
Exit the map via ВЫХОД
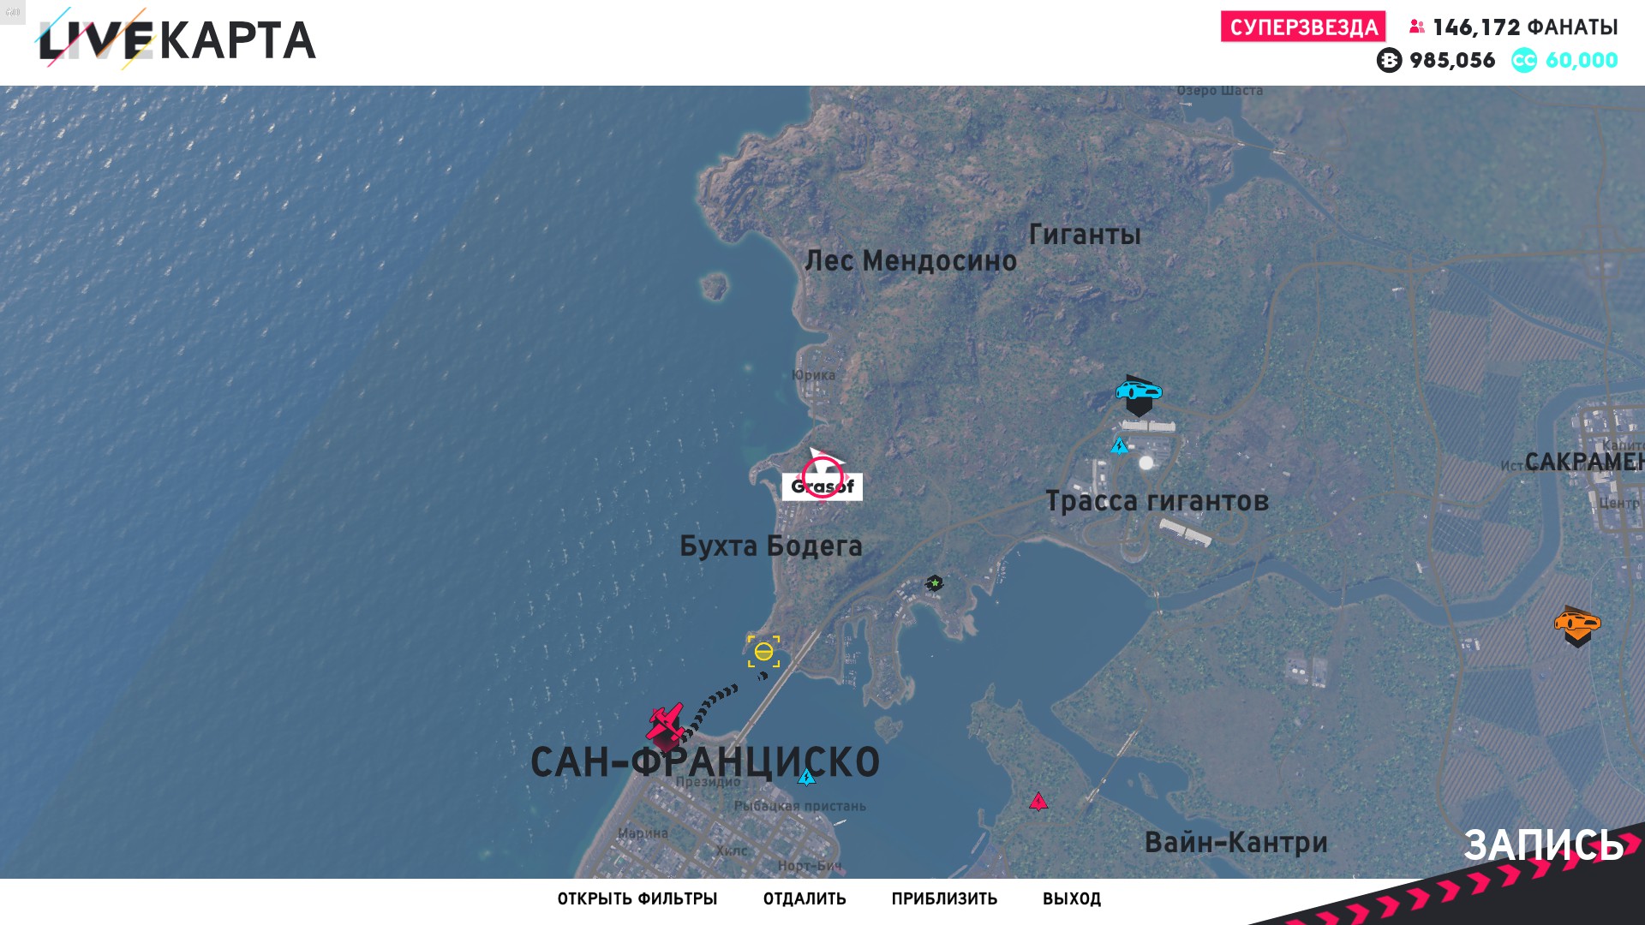[1072, 899]
